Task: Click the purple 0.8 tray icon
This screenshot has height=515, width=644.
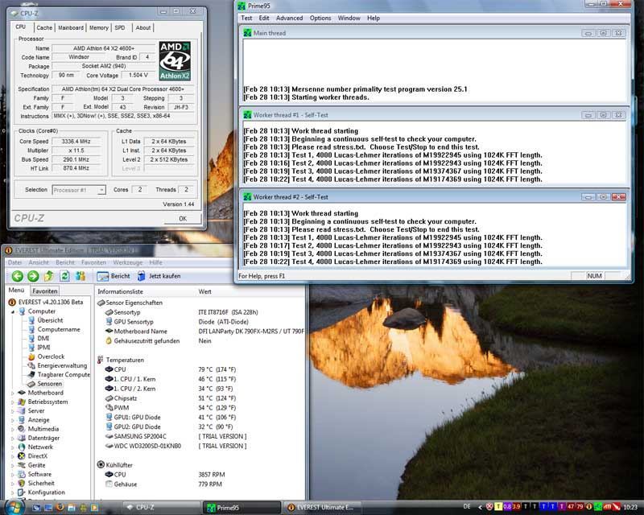Action: coord(508,507)
